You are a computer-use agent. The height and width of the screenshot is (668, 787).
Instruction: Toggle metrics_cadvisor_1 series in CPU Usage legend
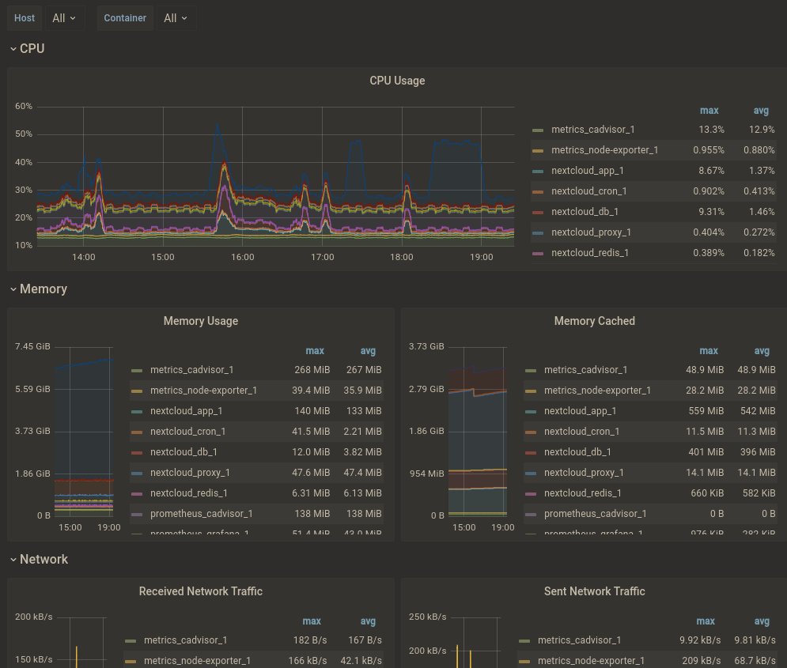592,130
